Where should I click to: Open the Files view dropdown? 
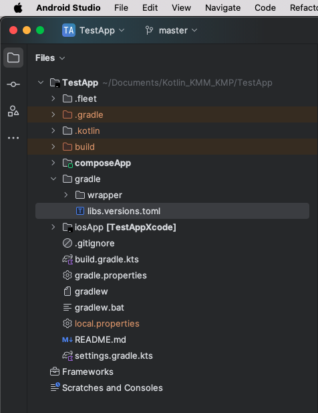[x=50, y=58]
